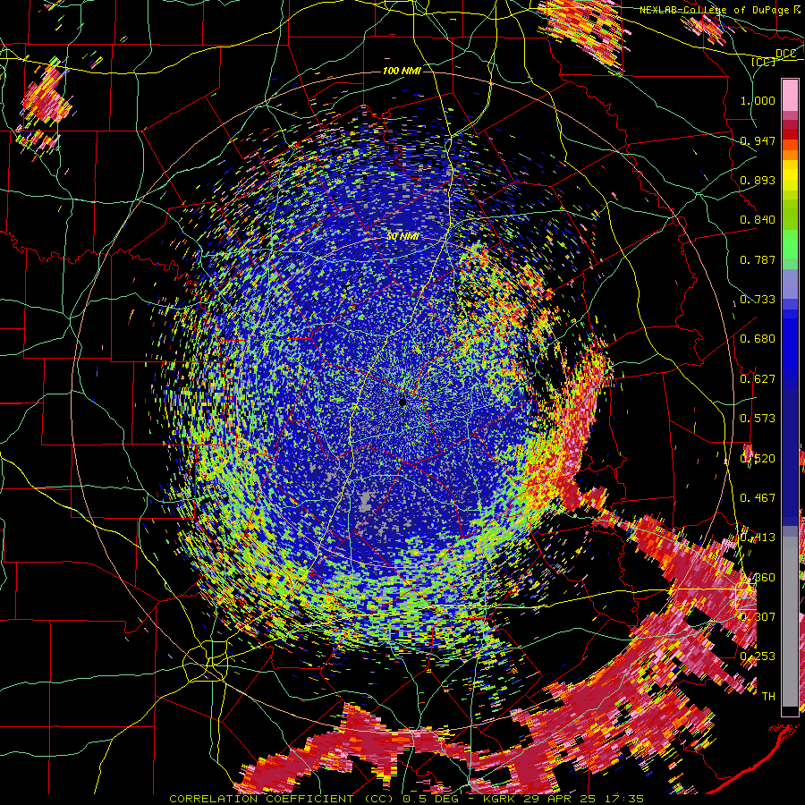This screenshot has width=805, height=805.
Task: Pick the large gray segment of the color scale
Action: click(790, 622)
